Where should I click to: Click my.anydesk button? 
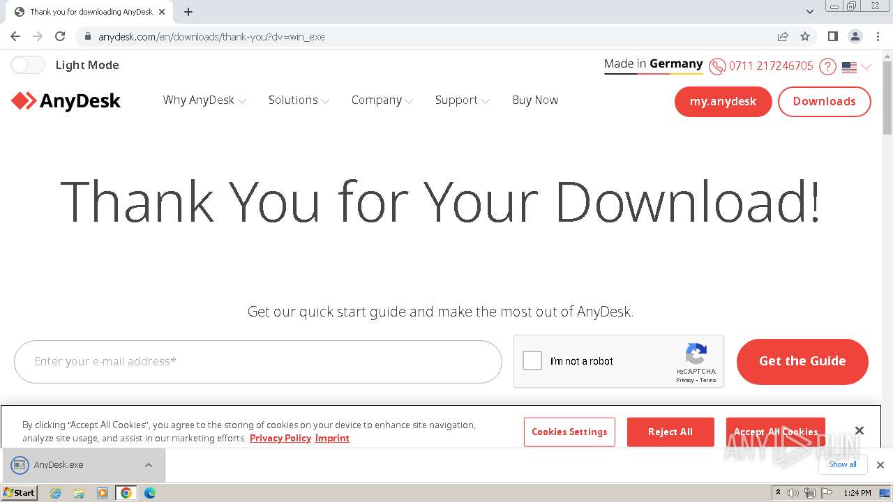tap(723, 102)
